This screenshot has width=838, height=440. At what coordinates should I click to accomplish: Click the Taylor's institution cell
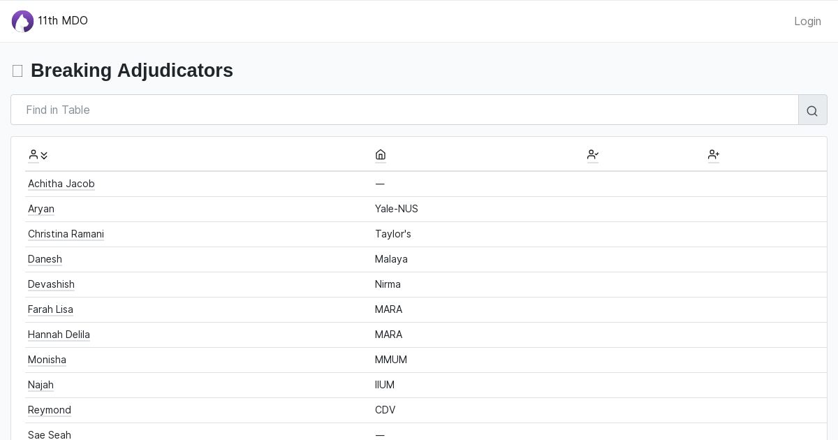(x=393, y=234)
